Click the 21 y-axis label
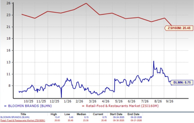 pos(8,27)
